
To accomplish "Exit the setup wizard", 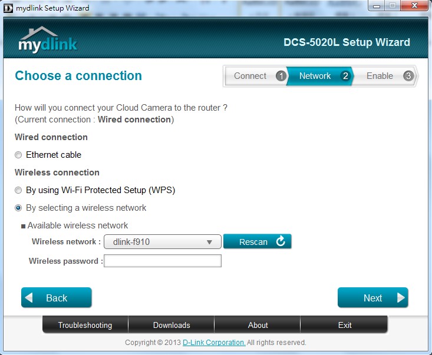I will tap(344, 325).
